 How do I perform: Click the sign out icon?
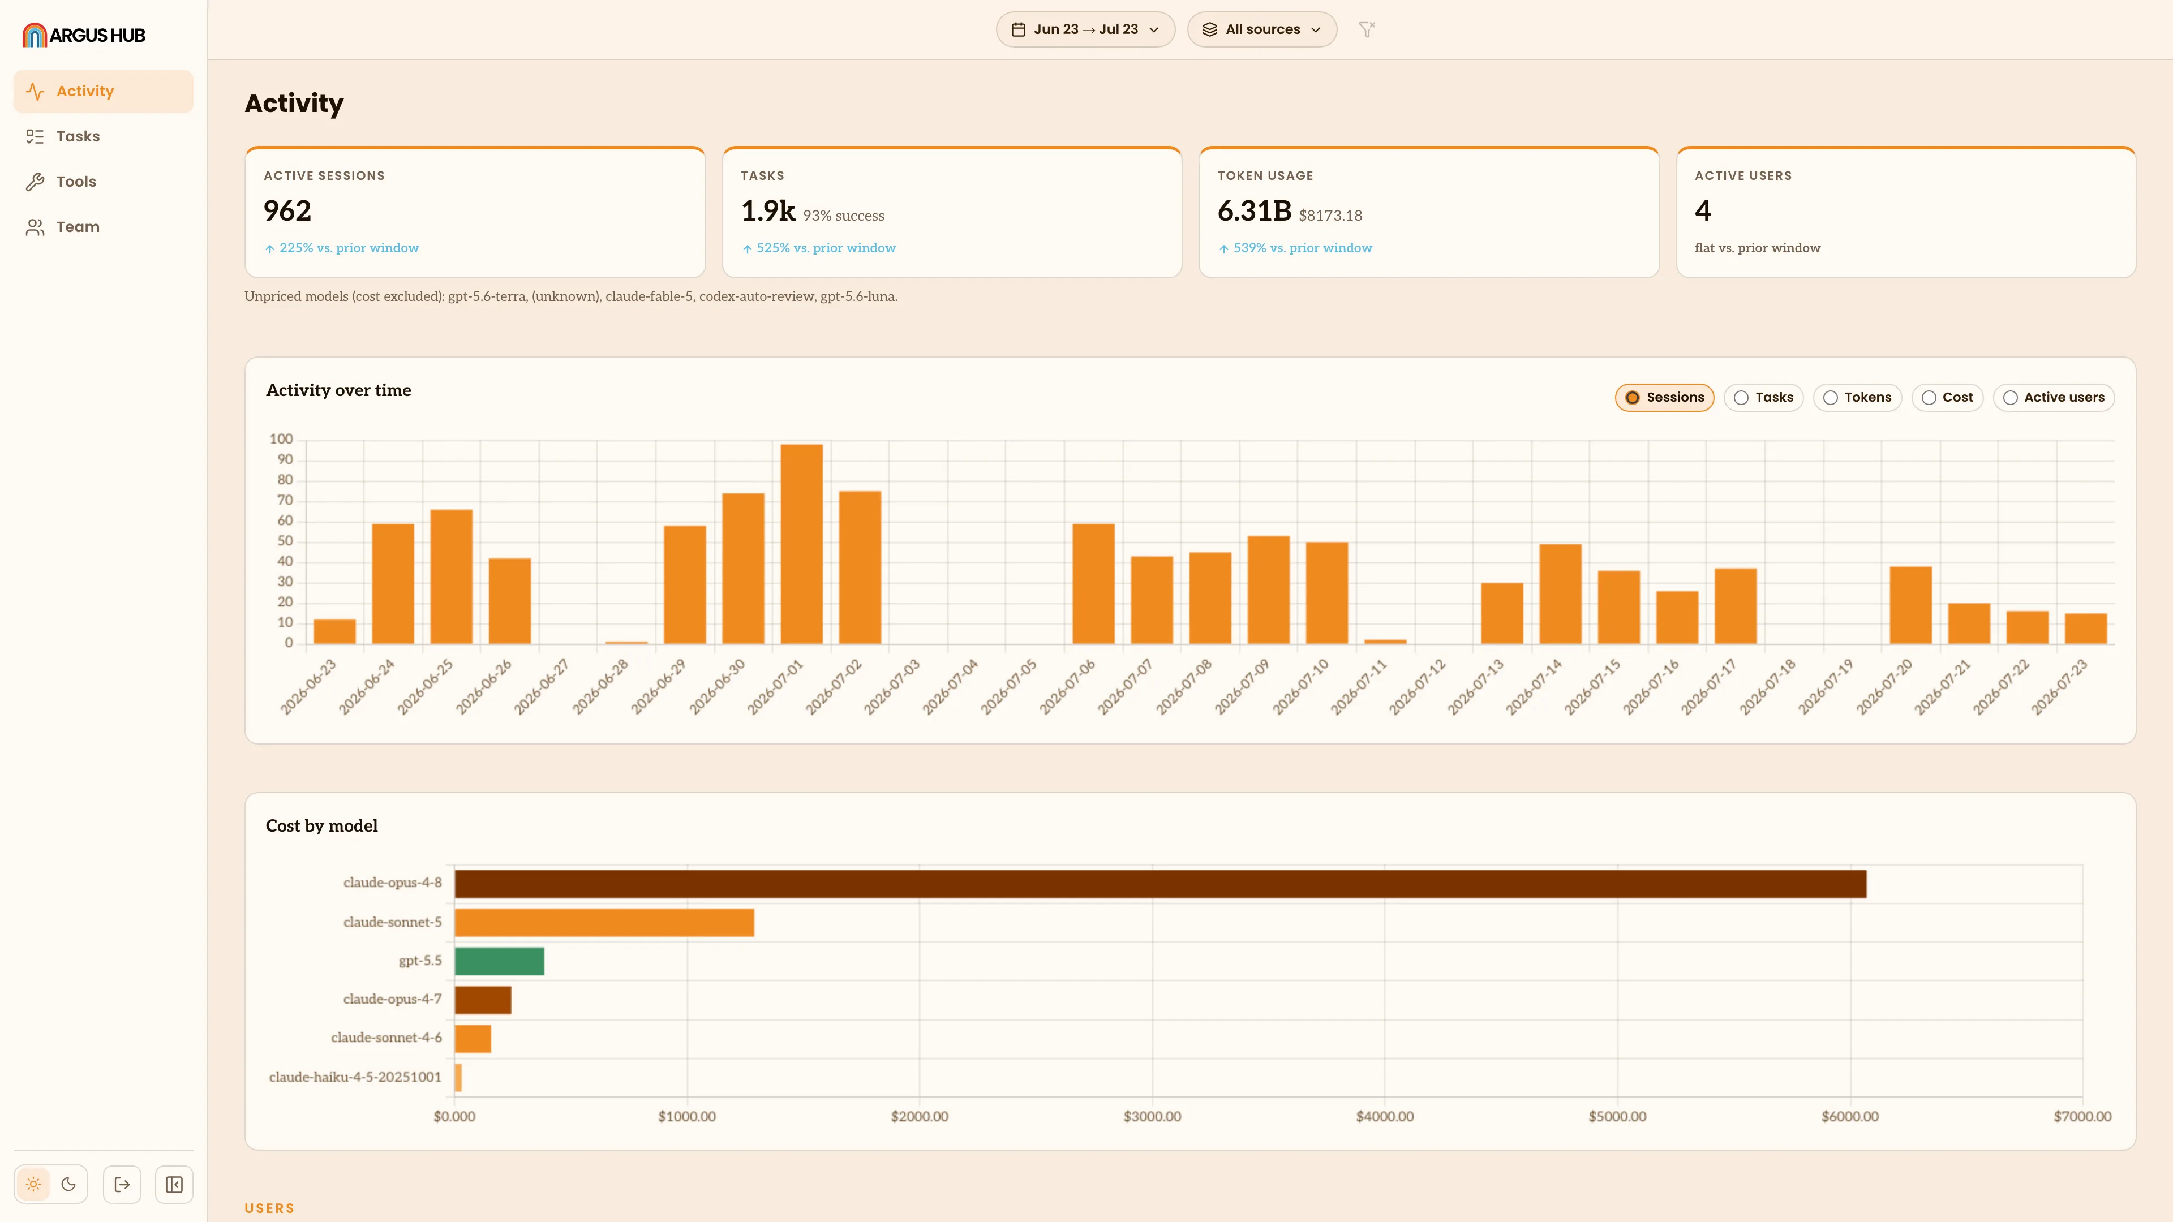[122, 1184]
